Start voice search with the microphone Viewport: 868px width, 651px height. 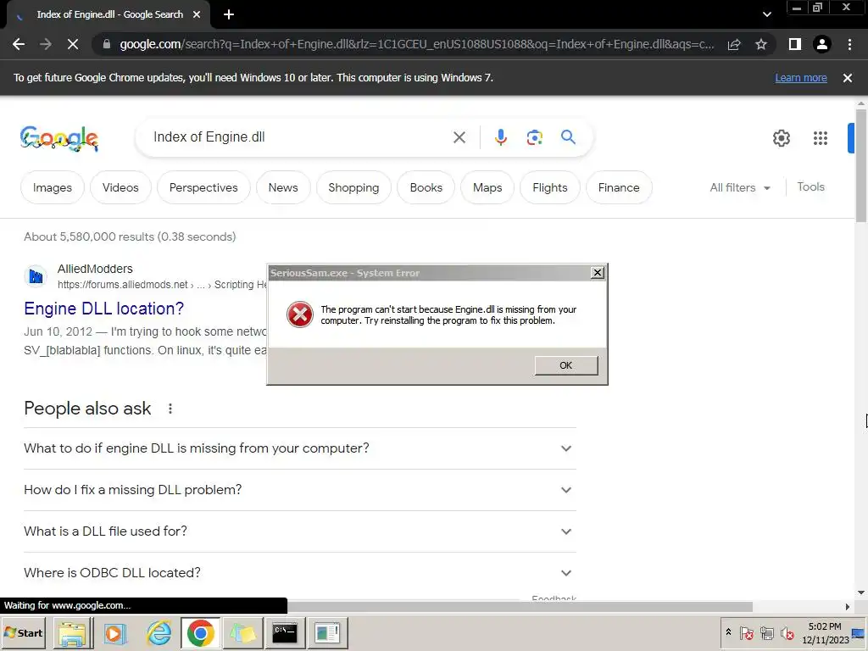click(x=500, y=137)
